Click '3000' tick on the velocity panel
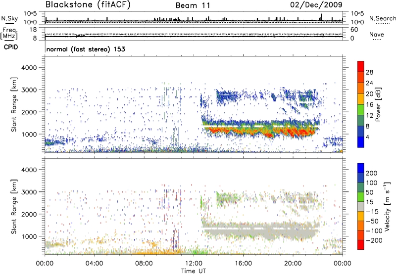This screenshot has height=274, width=396. coord(29,192)
